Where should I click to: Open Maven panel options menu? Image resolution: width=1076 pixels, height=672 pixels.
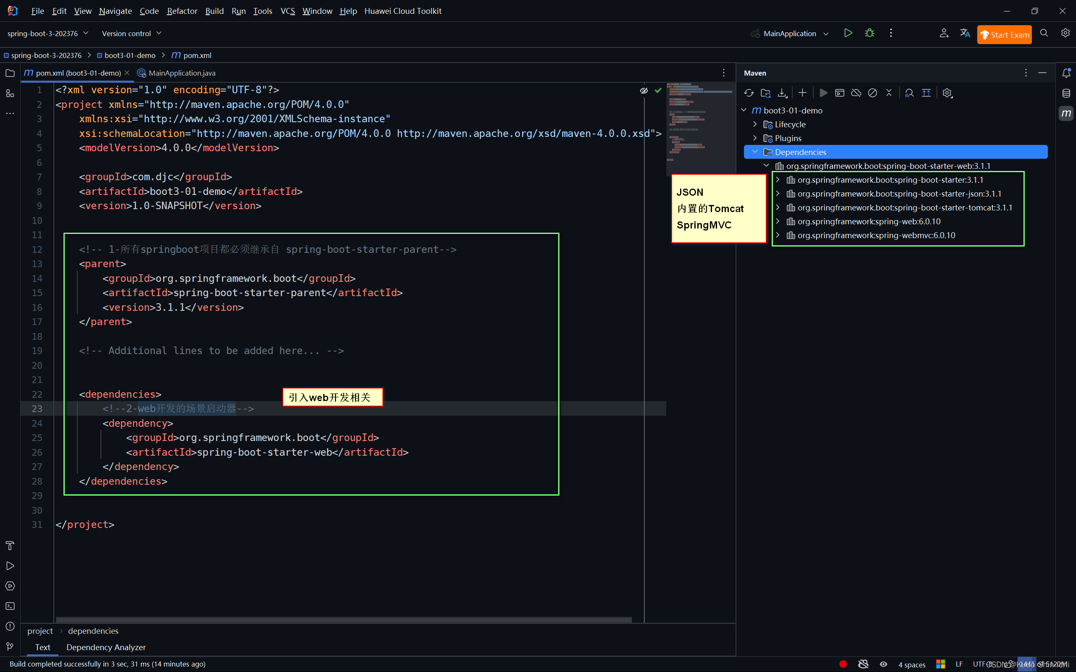(x=1026, y=73)
